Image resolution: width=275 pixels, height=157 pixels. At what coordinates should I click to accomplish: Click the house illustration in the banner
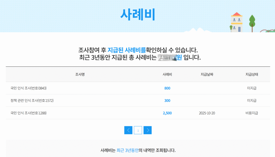237,22
